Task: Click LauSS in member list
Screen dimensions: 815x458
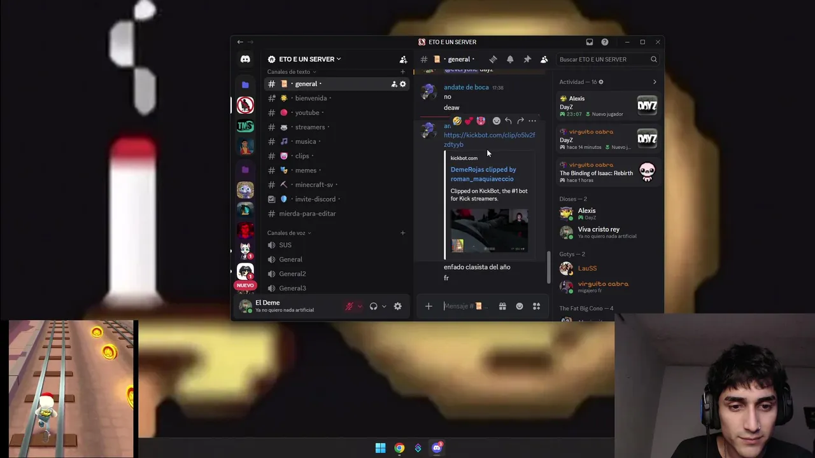Action: click(x=587, y=268)
